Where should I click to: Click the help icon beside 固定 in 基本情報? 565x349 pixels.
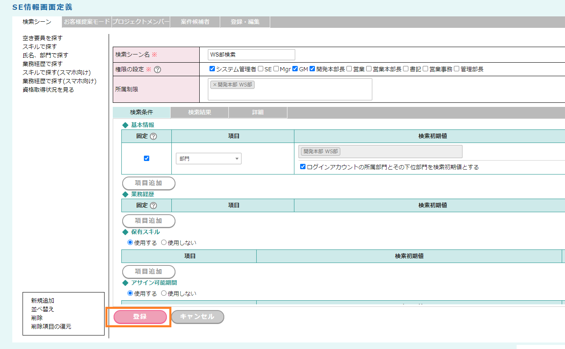(x=153, y=136)
